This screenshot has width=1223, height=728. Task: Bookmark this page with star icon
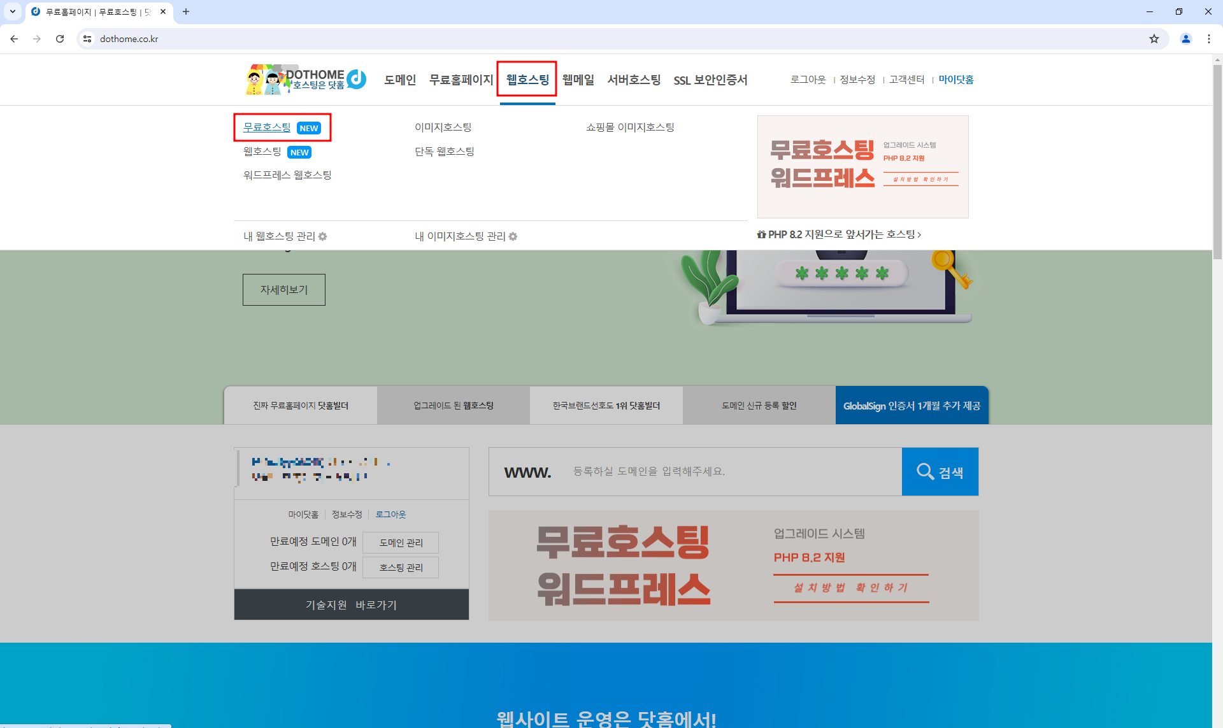point(1154,39)
